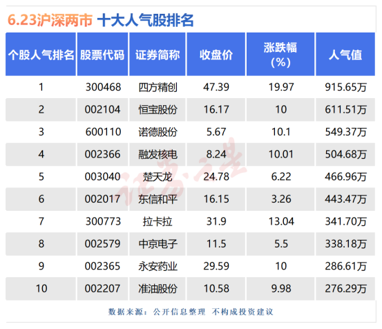
Task: Click popularity value 549.37万
Action: [345, 132]
